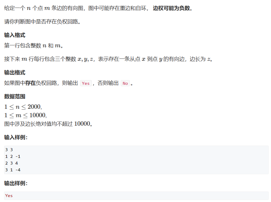Click the constraint 1 ≤ m ≤ 10000
271x202 pixels.
tap(25, 115)
